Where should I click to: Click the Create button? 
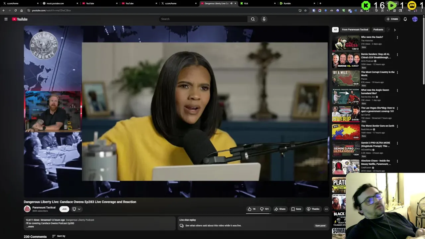coord(392,19)
